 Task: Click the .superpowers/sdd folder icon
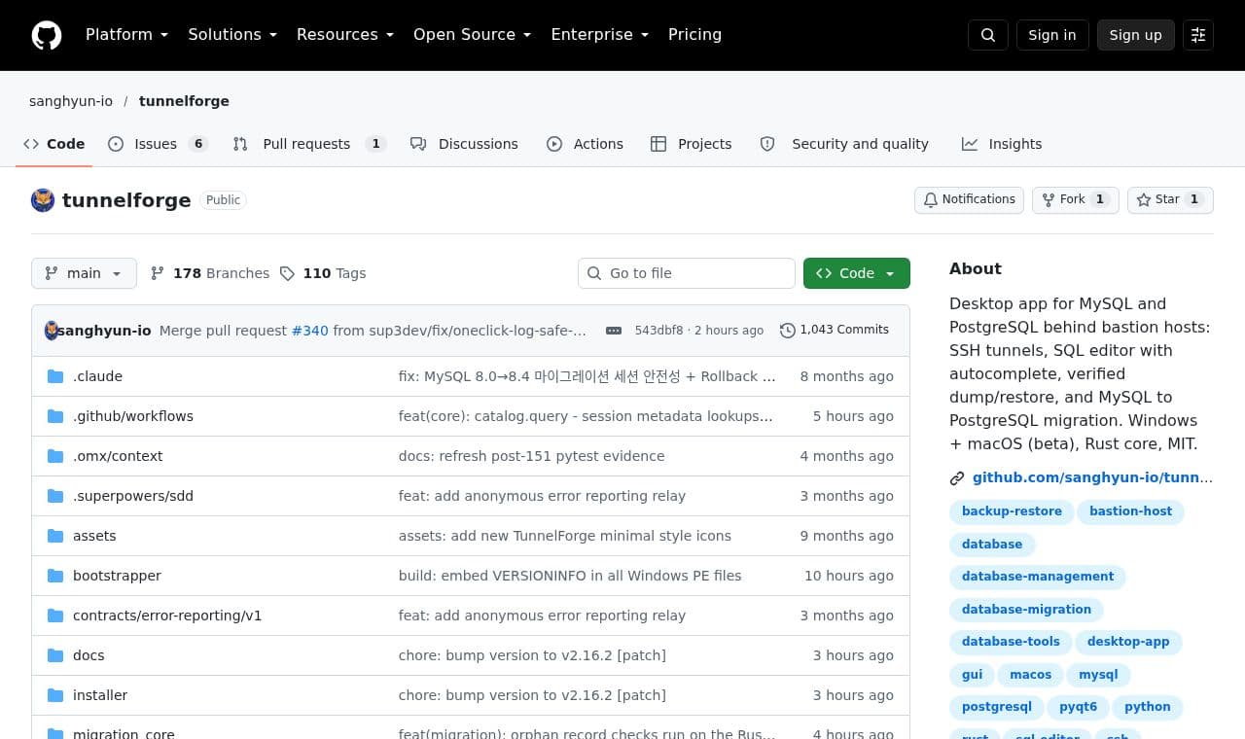pos(55,496)
